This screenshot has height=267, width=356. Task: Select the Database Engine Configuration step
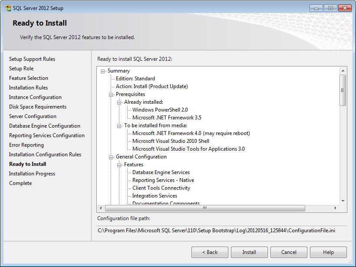(45, 126)
